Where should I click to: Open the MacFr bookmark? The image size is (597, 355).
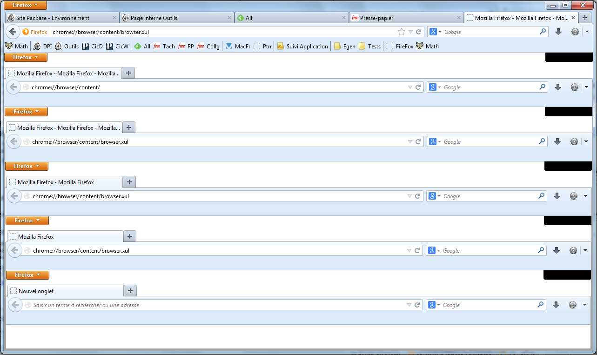[x=238, y=46]
